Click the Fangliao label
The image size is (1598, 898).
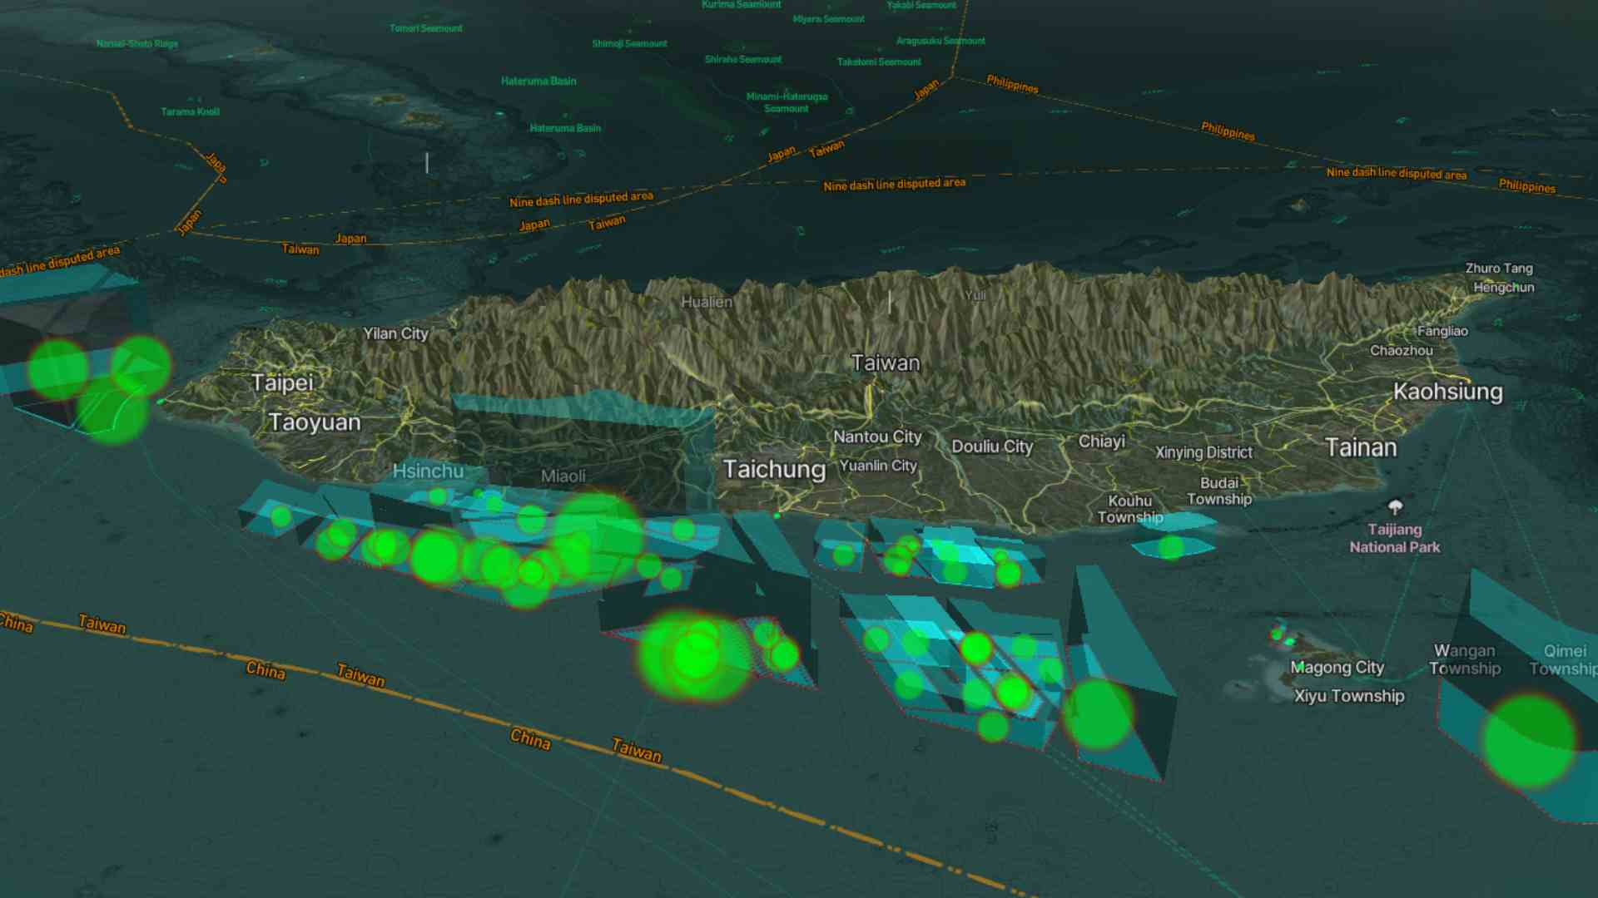pyautogui.click(x=1442, y=331)
